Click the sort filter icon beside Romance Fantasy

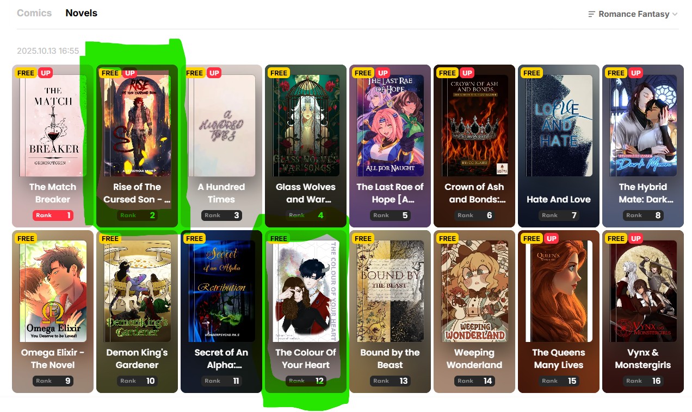pos(592,14)
